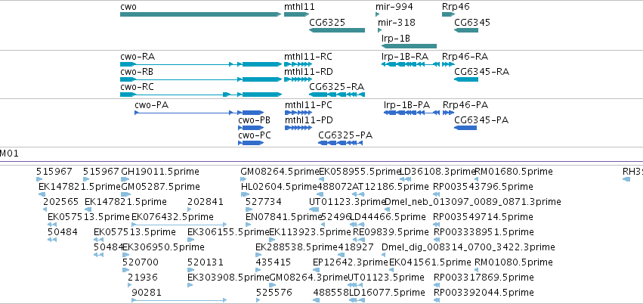Viewport: 643px width, 304px height.
Task: Click the long 90281 alignment line
Action: [179, 300]
